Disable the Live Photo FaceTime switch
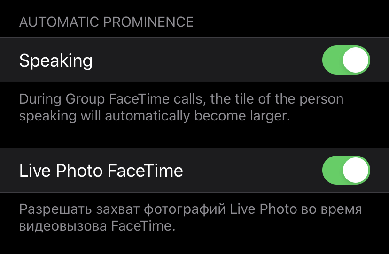Image resolution: width=389 pixels, height=254 pixels. (x=346, y=171)
